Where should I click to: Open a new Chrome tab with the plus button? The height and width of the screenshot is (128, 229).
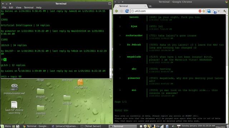pos(150,6)
